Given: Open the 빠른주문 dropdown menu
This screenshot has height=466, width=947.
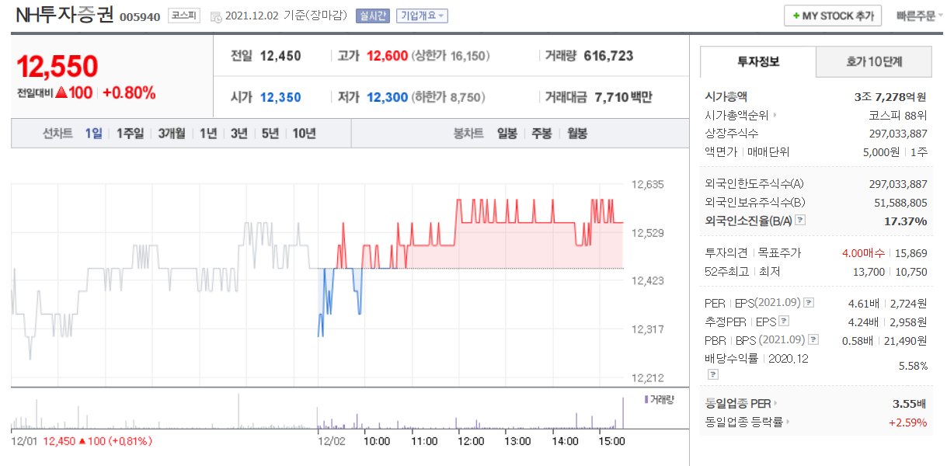Looking at the screenshot, I should tap(919, 16).
